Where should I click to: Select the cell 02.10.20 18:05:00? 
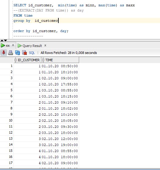(60, 121)
